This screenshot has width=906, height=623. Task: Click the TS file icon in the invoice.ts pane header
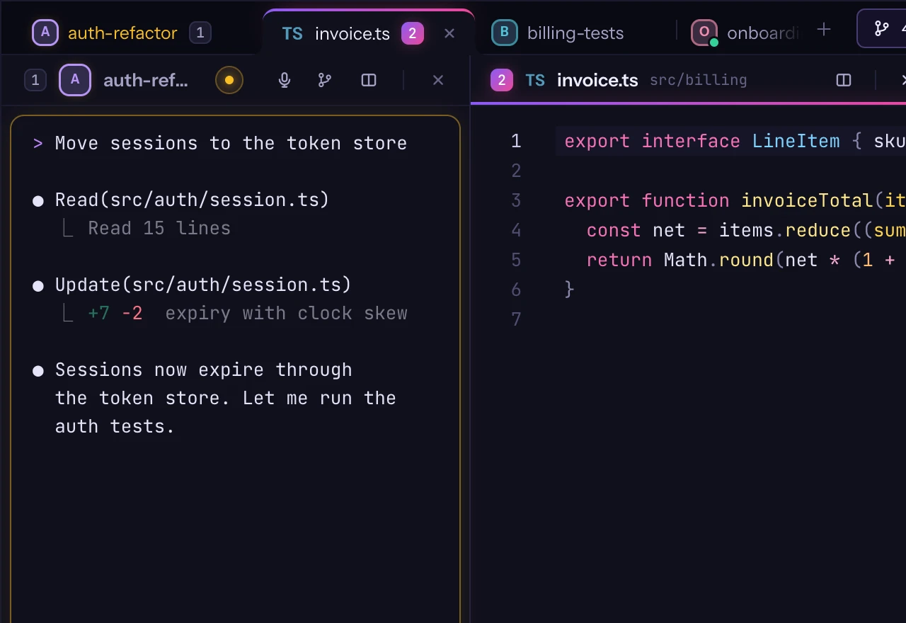click(x=535, y=80)
